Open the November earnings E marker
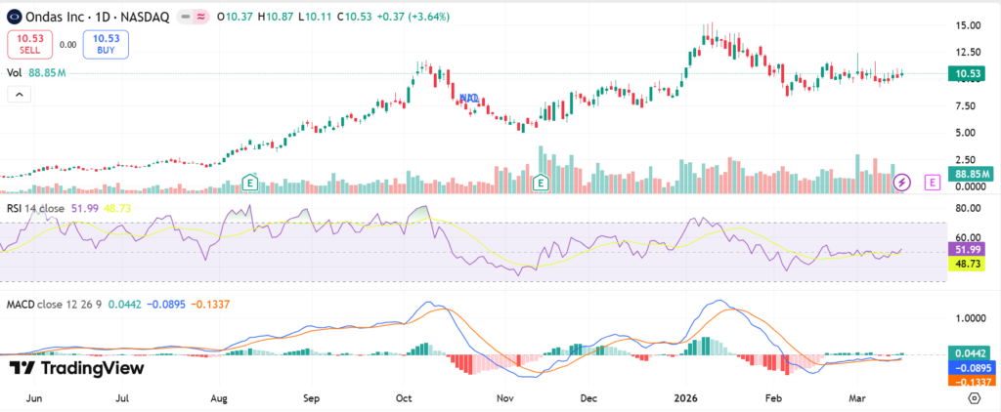 click(x=542, y=183)
